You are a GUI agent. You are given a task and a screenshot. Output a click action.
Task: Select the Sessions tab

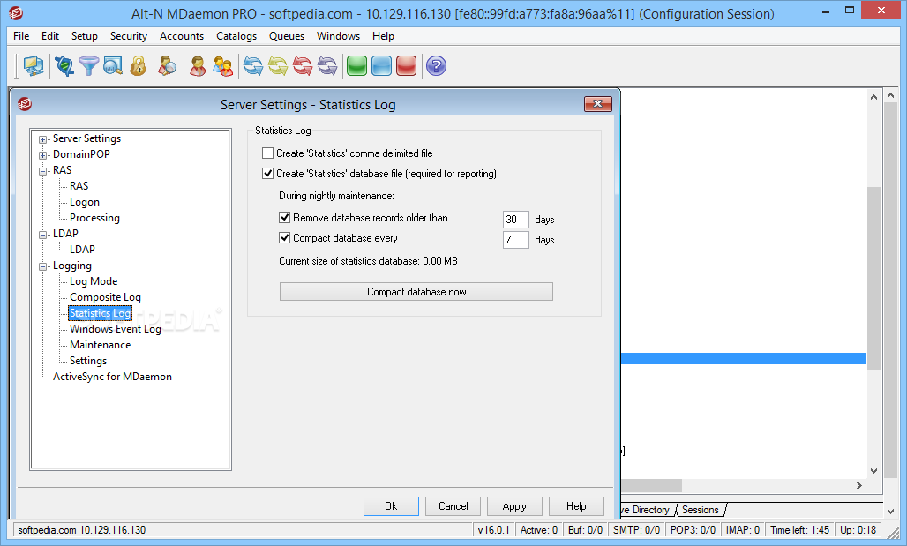pos(700,510)
